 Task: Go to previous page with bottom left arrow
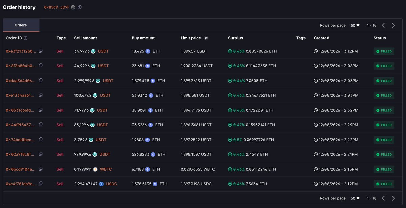click(383, 198)
